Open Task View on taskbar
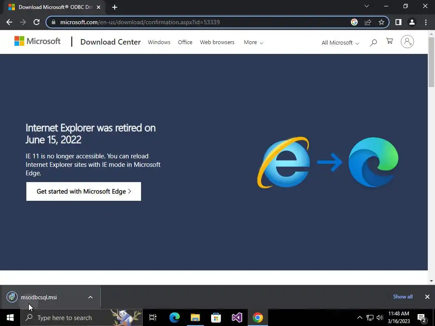The image size is (435, 326). point(153,318)
